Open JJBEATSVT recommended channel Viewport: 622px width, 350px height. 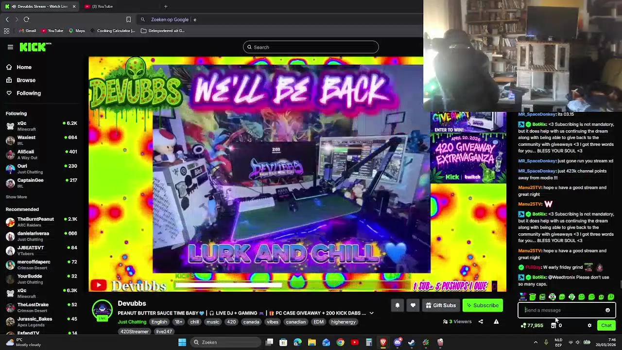(x=41, y=250)
